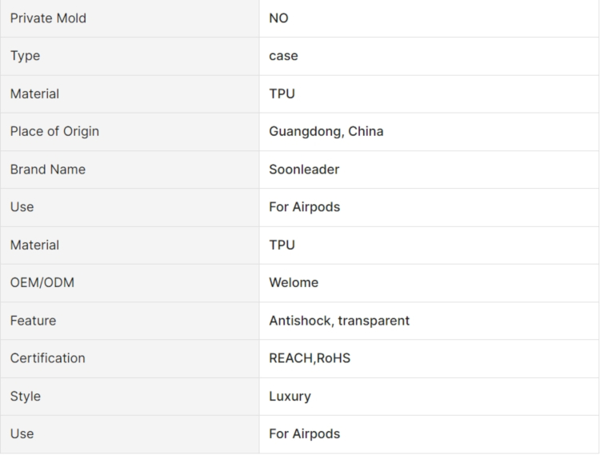This screenshot has width=600, height=455.
Task: Click the Private Mold label cell
Action: (48, 18)
